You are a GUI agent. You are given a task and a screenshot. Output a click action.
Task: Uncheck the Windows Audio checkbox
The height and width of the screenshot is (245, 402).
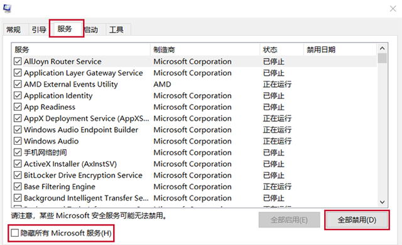[18, 141]
